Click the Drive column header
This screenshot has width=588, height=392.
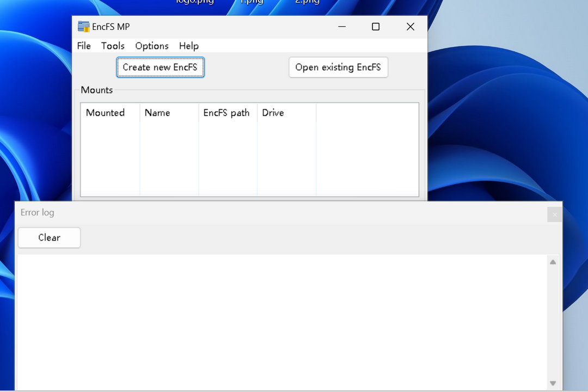tap(273, 113)
